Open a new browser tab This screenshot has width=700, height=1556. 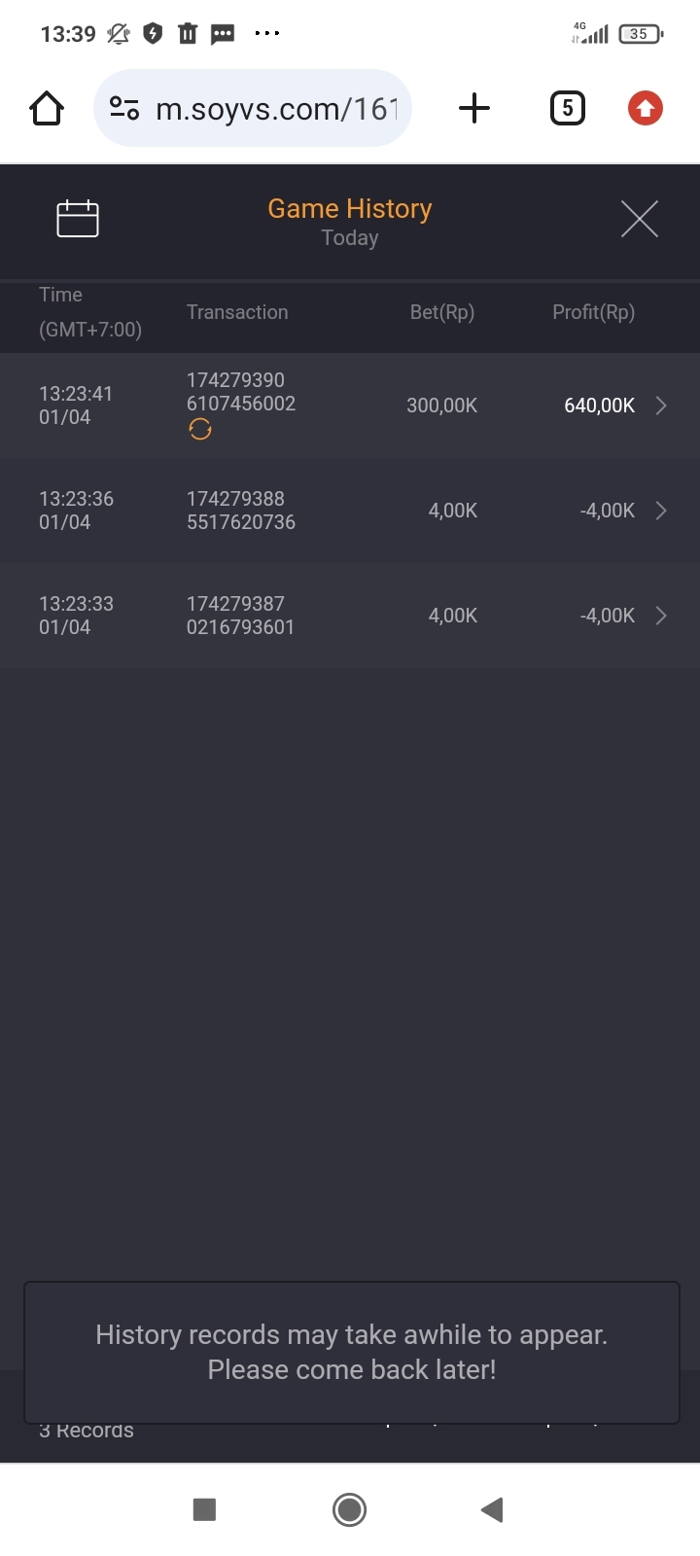click(x=473, y=108)
